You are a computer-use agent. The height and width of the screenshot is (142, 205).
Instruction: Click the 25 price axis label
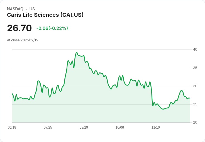pyautogui.click(x=195, y=104)
